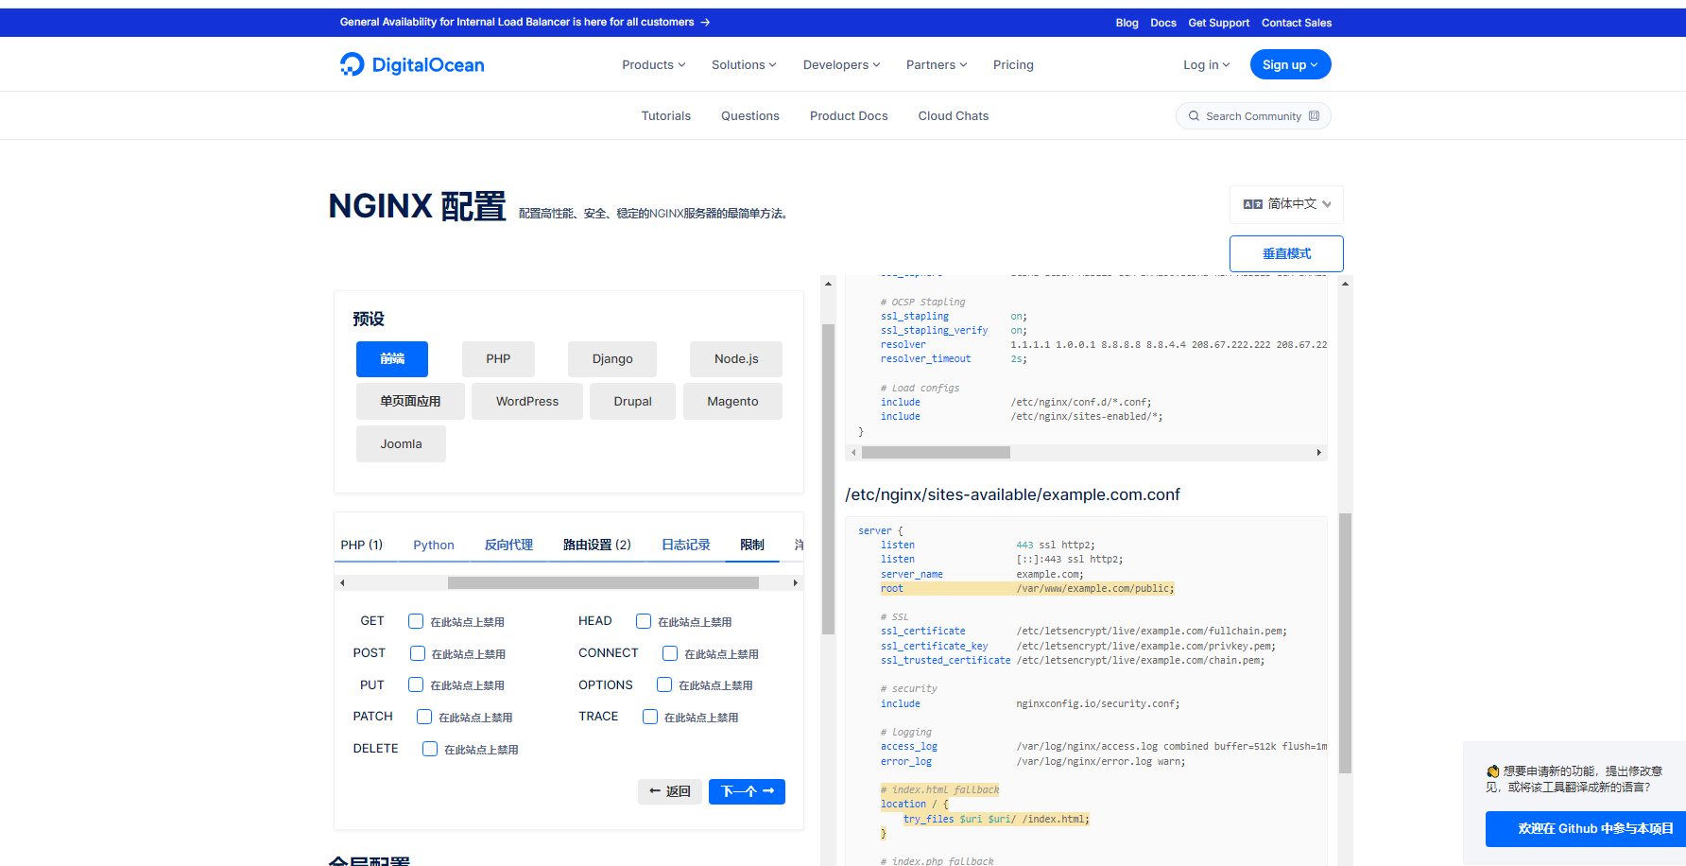Click tab strip left scroll arrow
Viewport: 1686px width, 866px height.
(342, 582)
